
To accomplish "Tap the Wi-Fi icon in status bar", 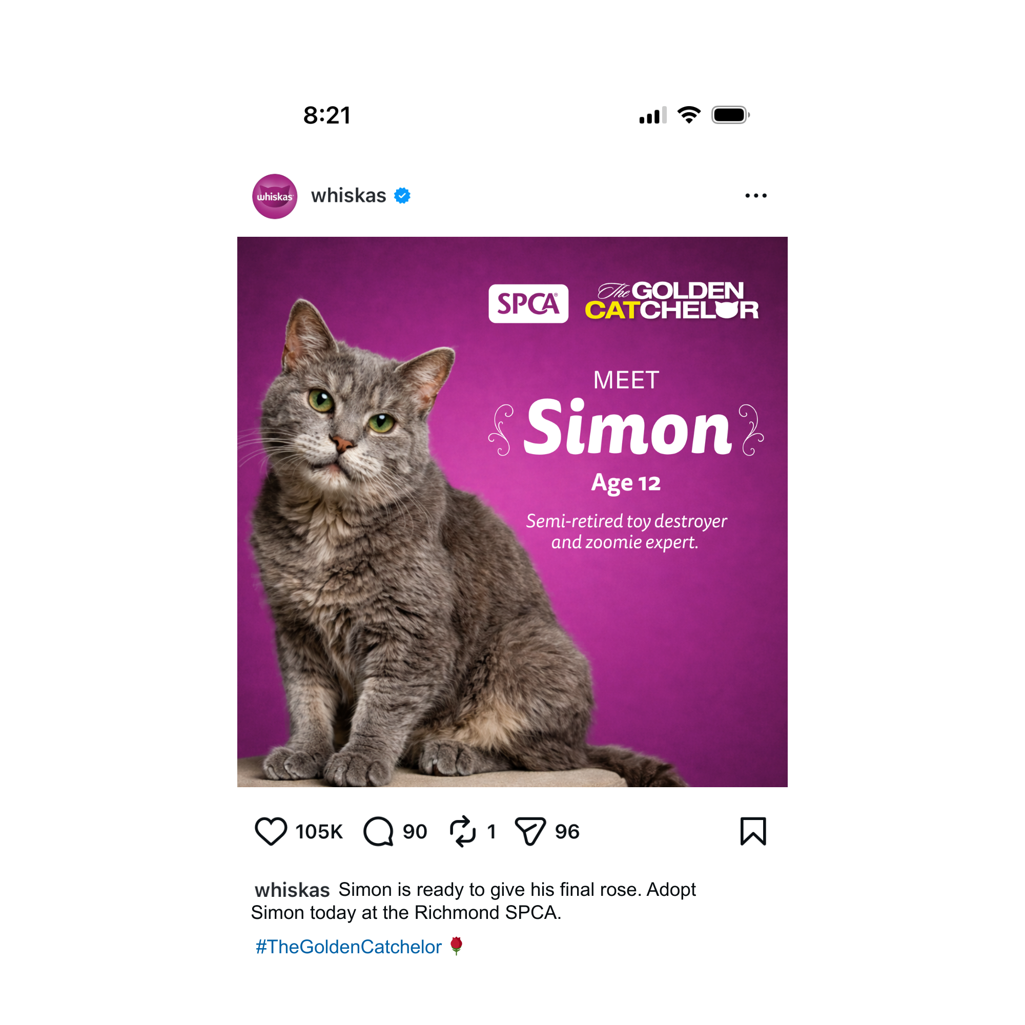I will (689, 115).
